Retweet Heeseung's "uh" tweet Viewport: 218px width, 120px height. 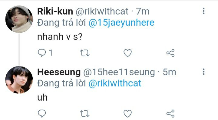[x=85, y=114]
